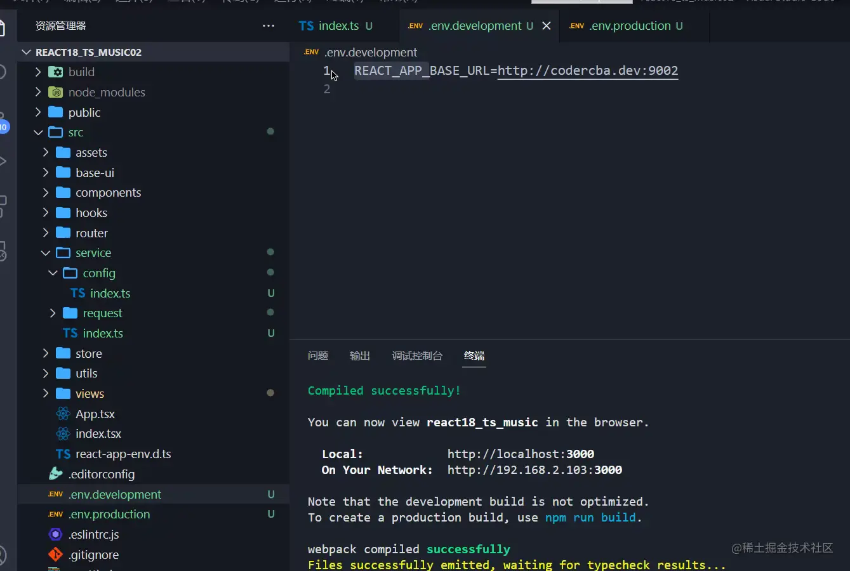Click the ESLint icon beside .eslintrc.js
Image resolution: width=850 pixels, height=571 pixels.
[56, 534]
